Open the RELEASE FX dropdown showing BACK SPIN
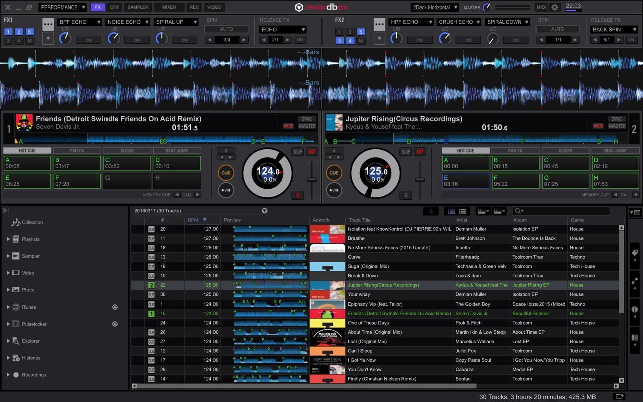Viewport: 643px width, 402px height. tap(613, 29)
